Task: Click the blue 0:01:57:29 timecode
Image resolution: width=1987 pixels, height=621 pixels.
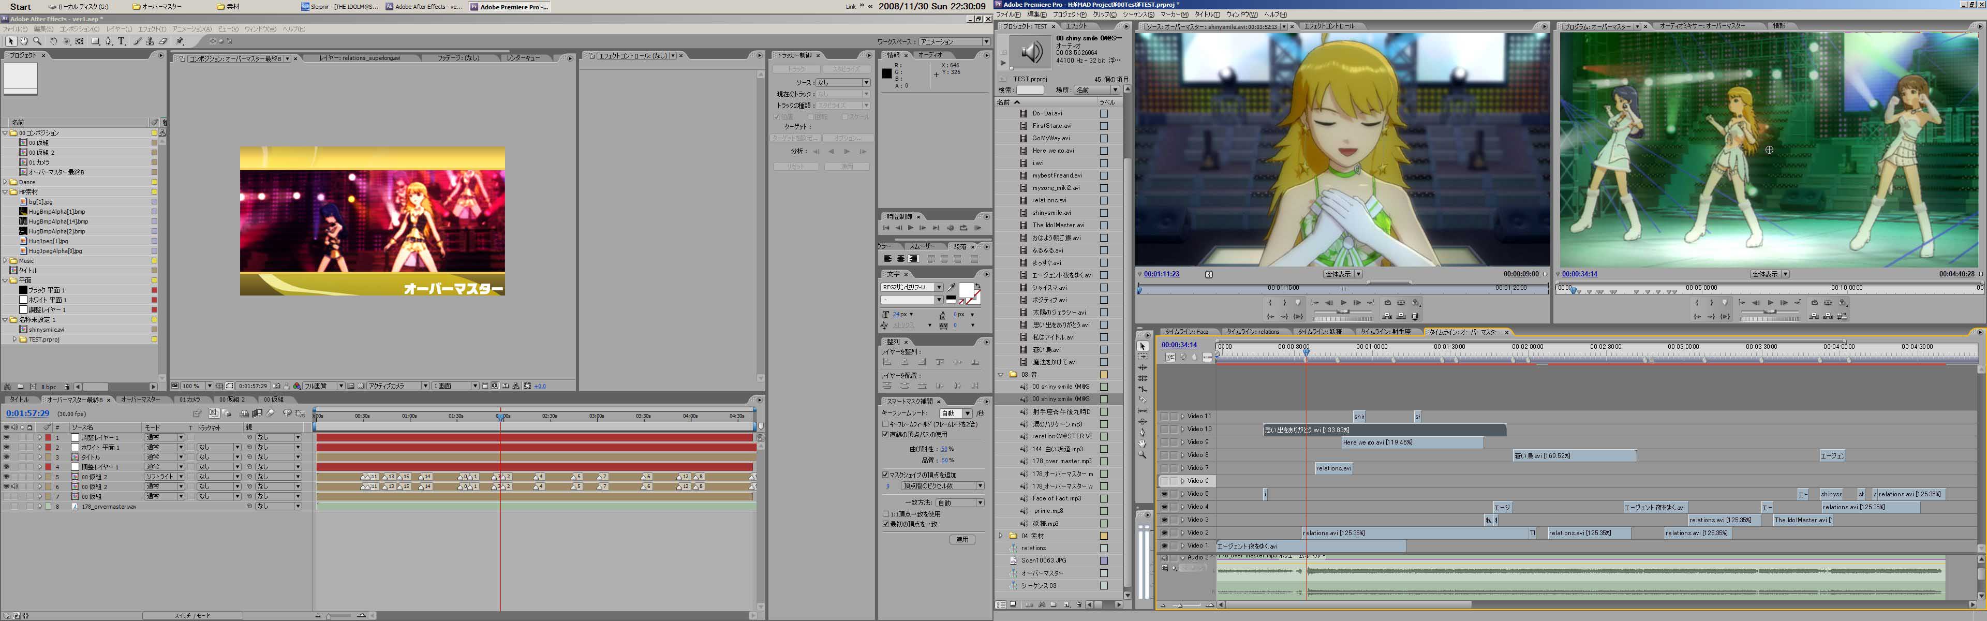Action: (28, 413)
